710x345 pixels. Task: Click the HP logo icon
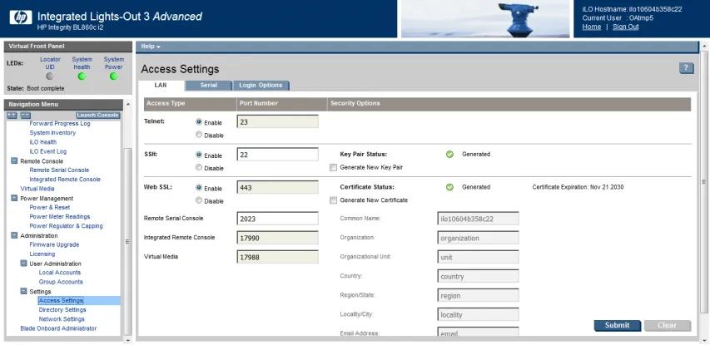20,17
